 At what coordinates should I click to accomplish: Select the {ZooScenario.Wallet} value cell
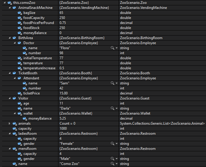[76, 113]
